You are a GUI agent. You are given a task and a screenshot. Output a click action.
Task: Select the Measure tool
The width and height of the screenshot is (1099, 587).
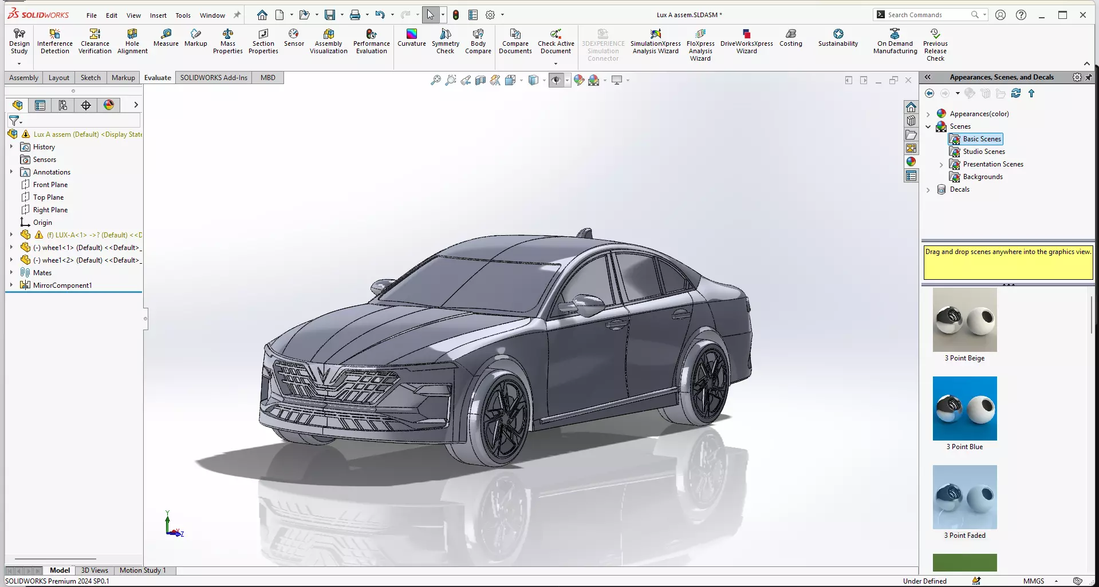coord(166,38)
